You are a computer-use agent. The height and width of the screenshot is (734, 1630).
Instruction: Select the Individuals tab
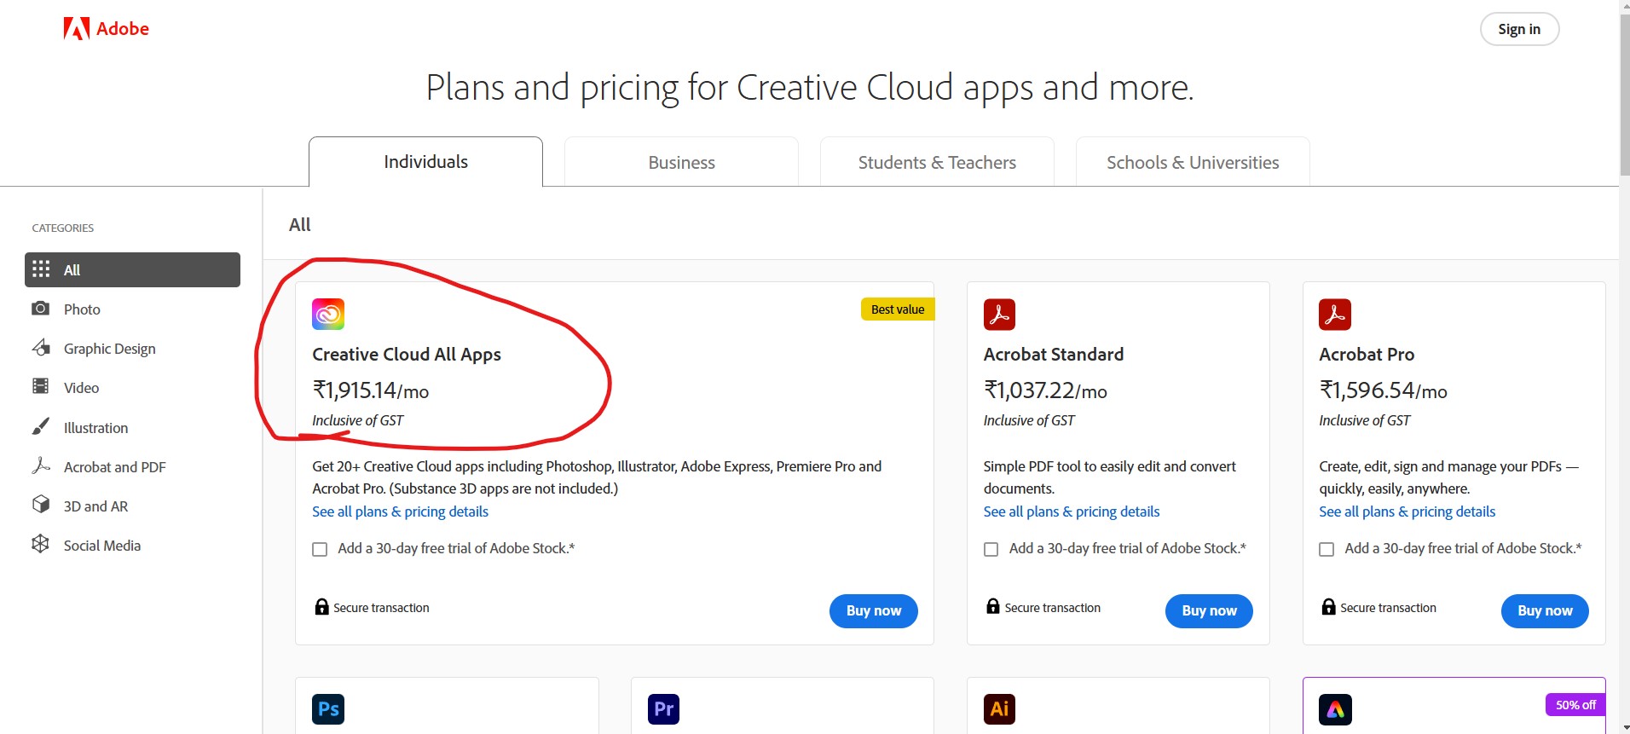point(425,162)
